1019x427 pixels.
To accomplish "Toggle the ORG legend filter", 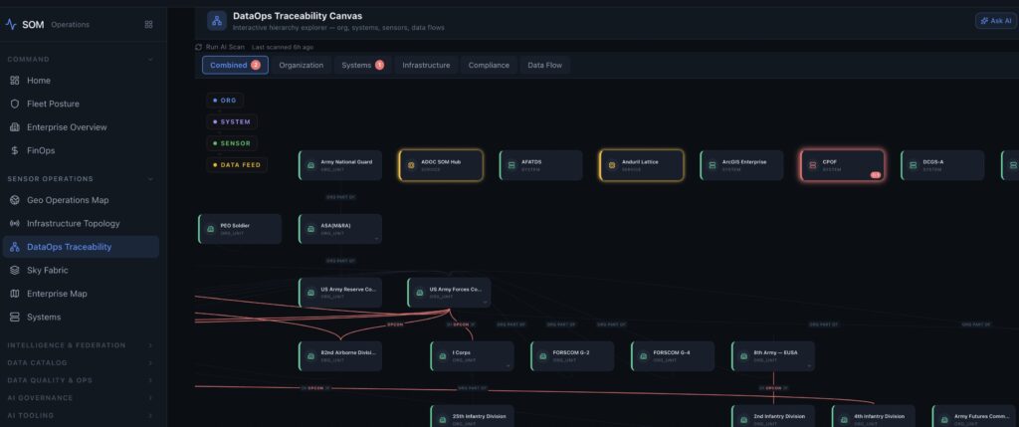I will (224, 100).
